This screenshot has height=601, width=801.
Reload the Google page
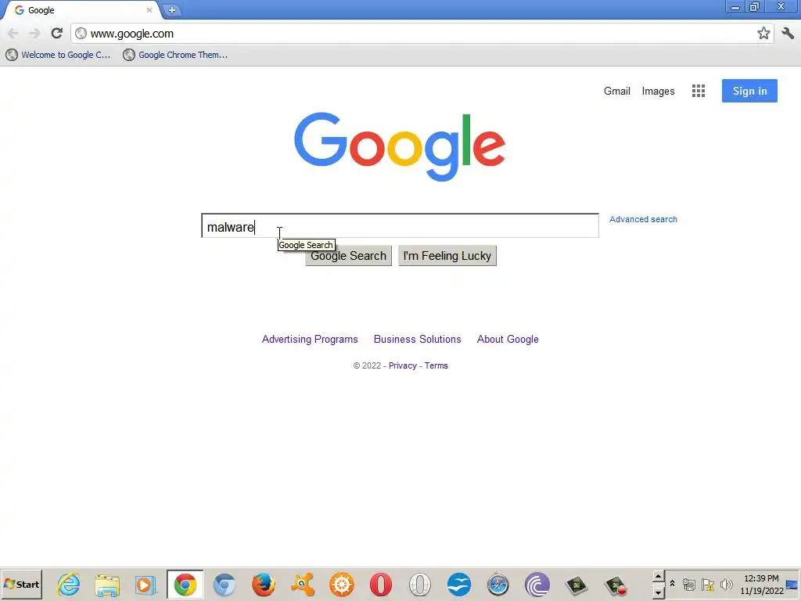(x=56, y=33)
